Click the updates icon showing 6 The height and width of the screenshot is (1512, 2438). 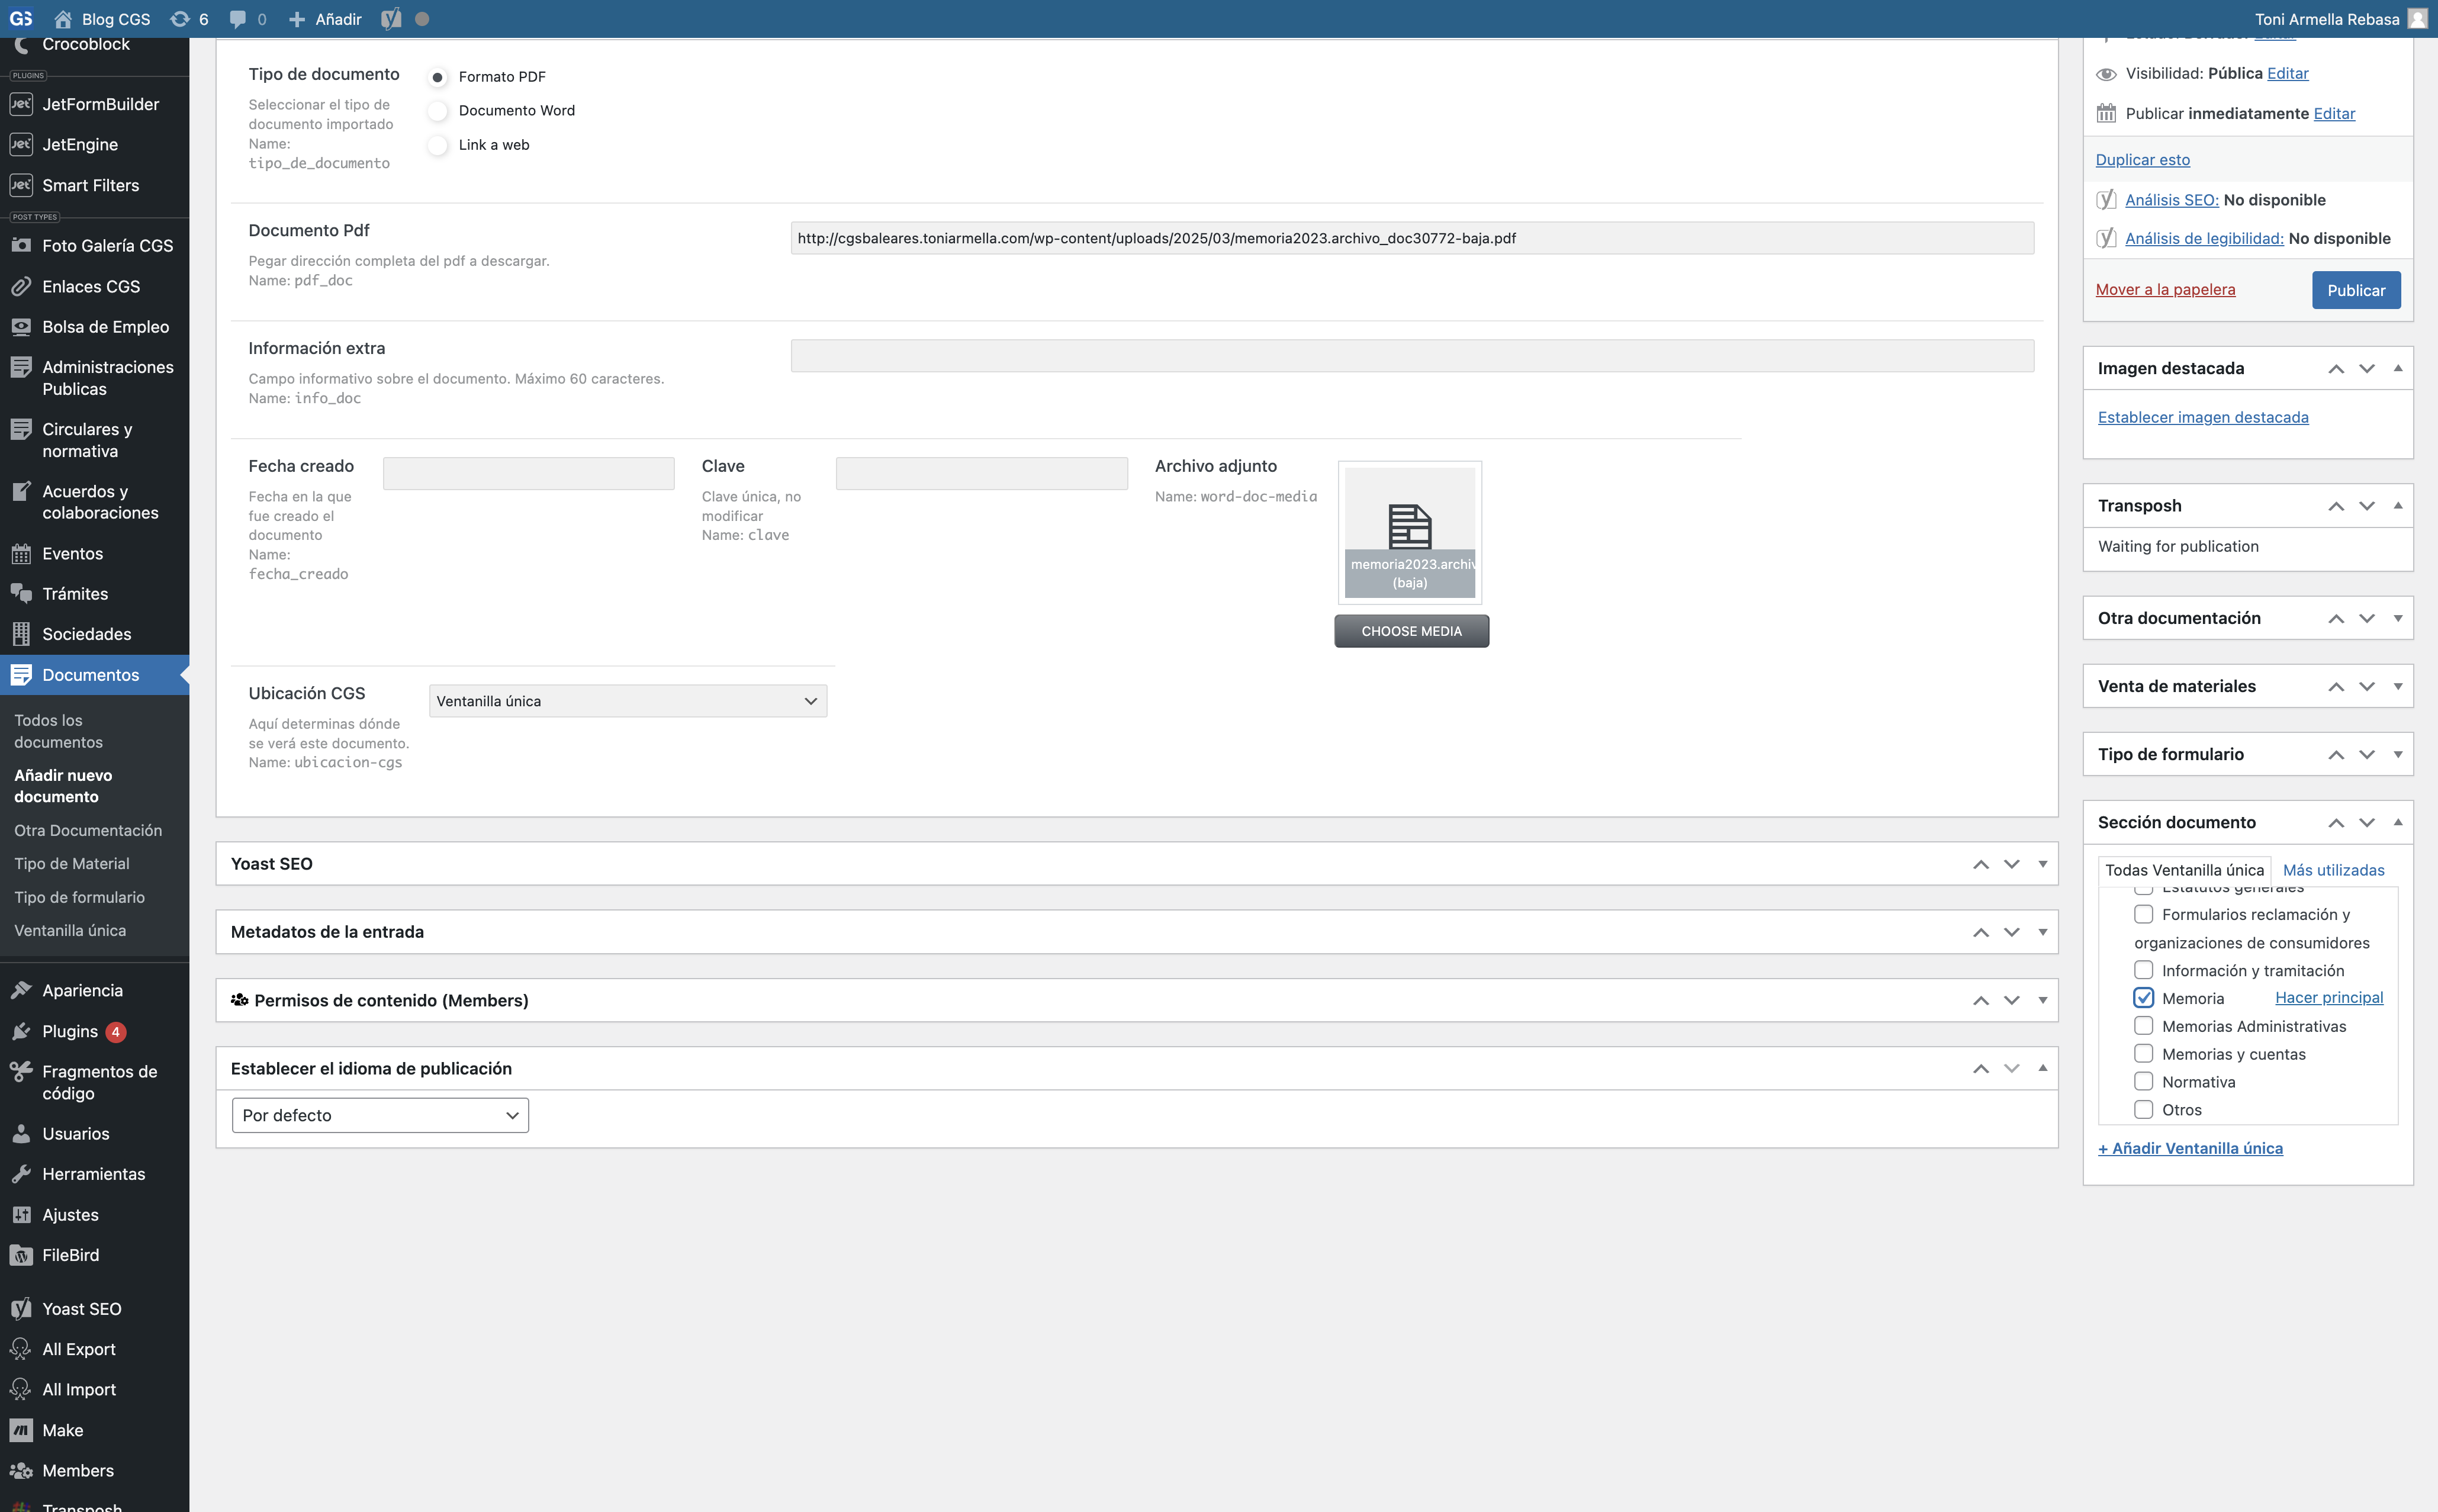tap(180, 19)
